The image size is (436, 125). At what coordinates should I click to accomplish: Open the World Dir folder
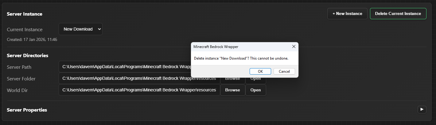(255, 90)
